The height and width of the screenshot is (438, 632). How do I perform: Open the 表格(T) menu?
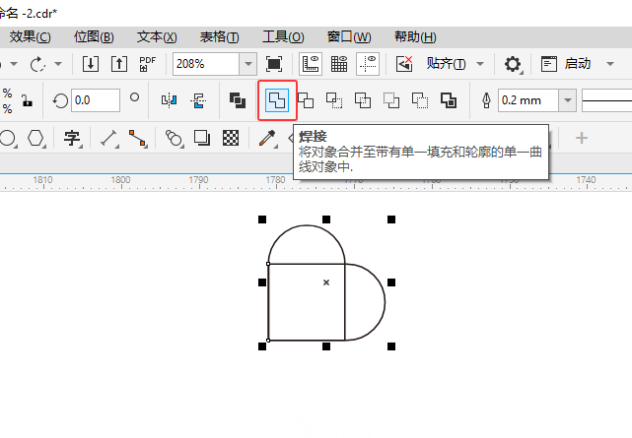[x=220, y=37]
